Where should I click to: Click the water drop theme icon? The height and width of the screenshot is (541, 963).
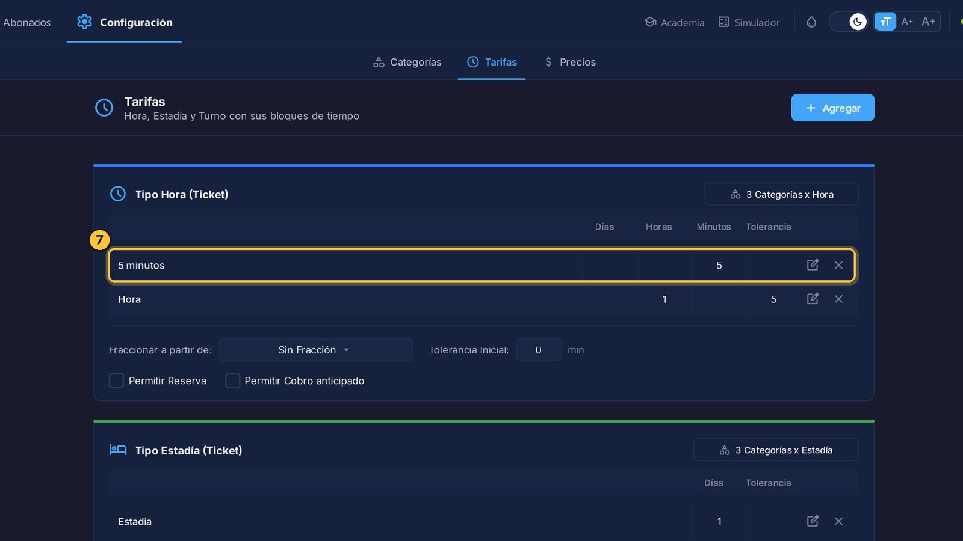coord(811,22)
